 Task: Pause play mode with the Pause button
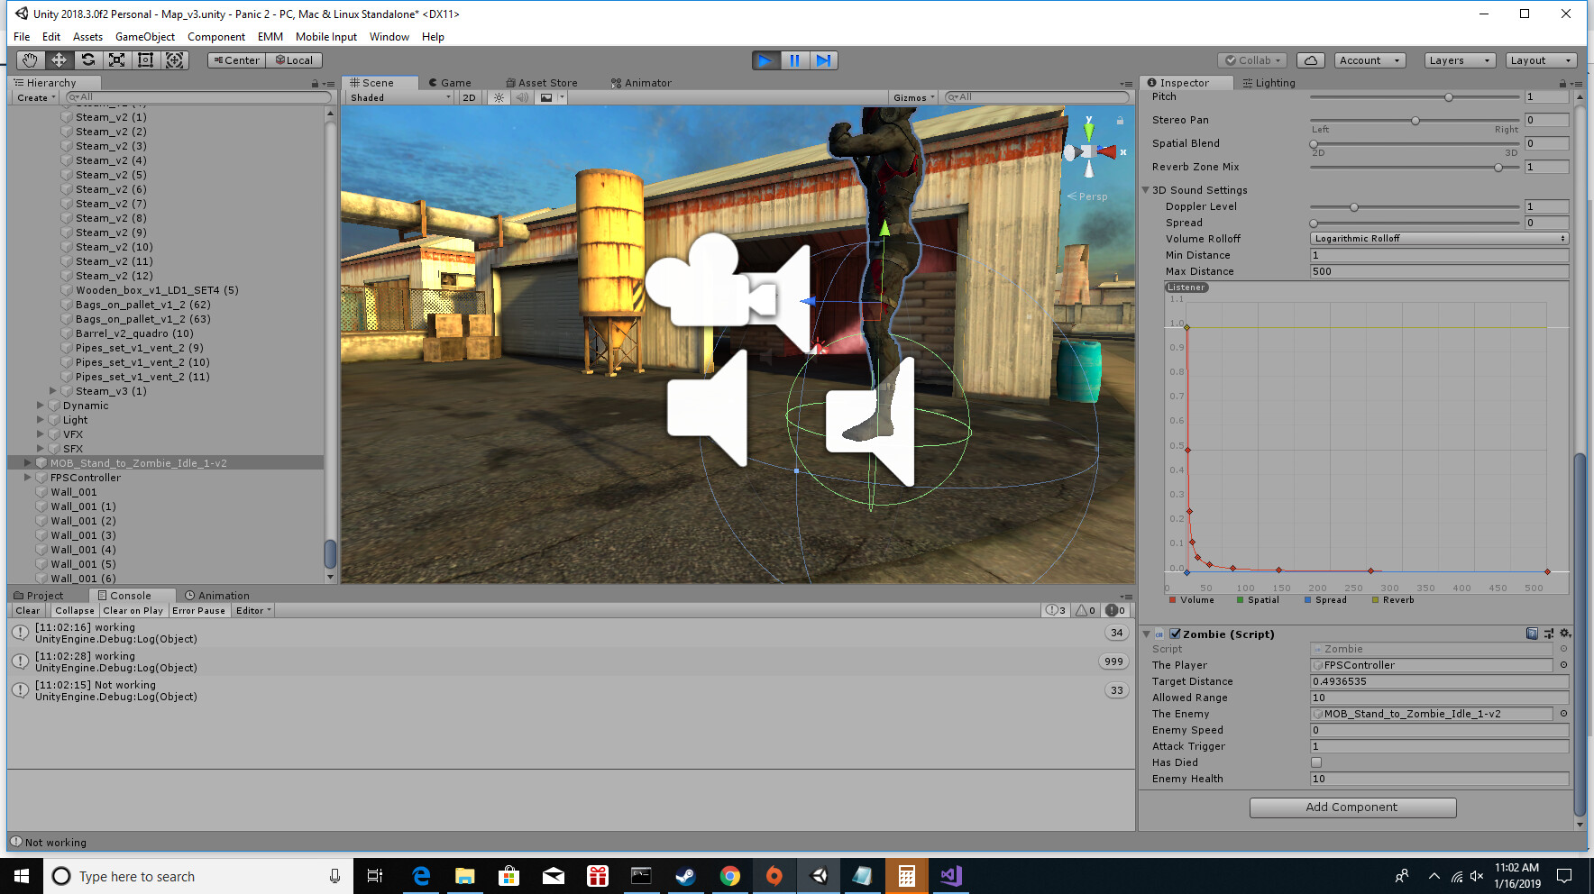coord(794,59)
